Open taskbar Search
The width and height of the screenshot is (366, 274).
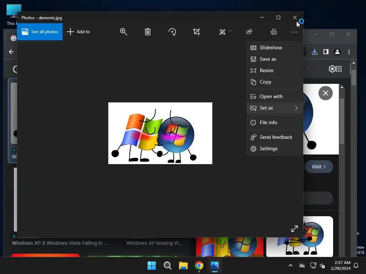(167, 265)
